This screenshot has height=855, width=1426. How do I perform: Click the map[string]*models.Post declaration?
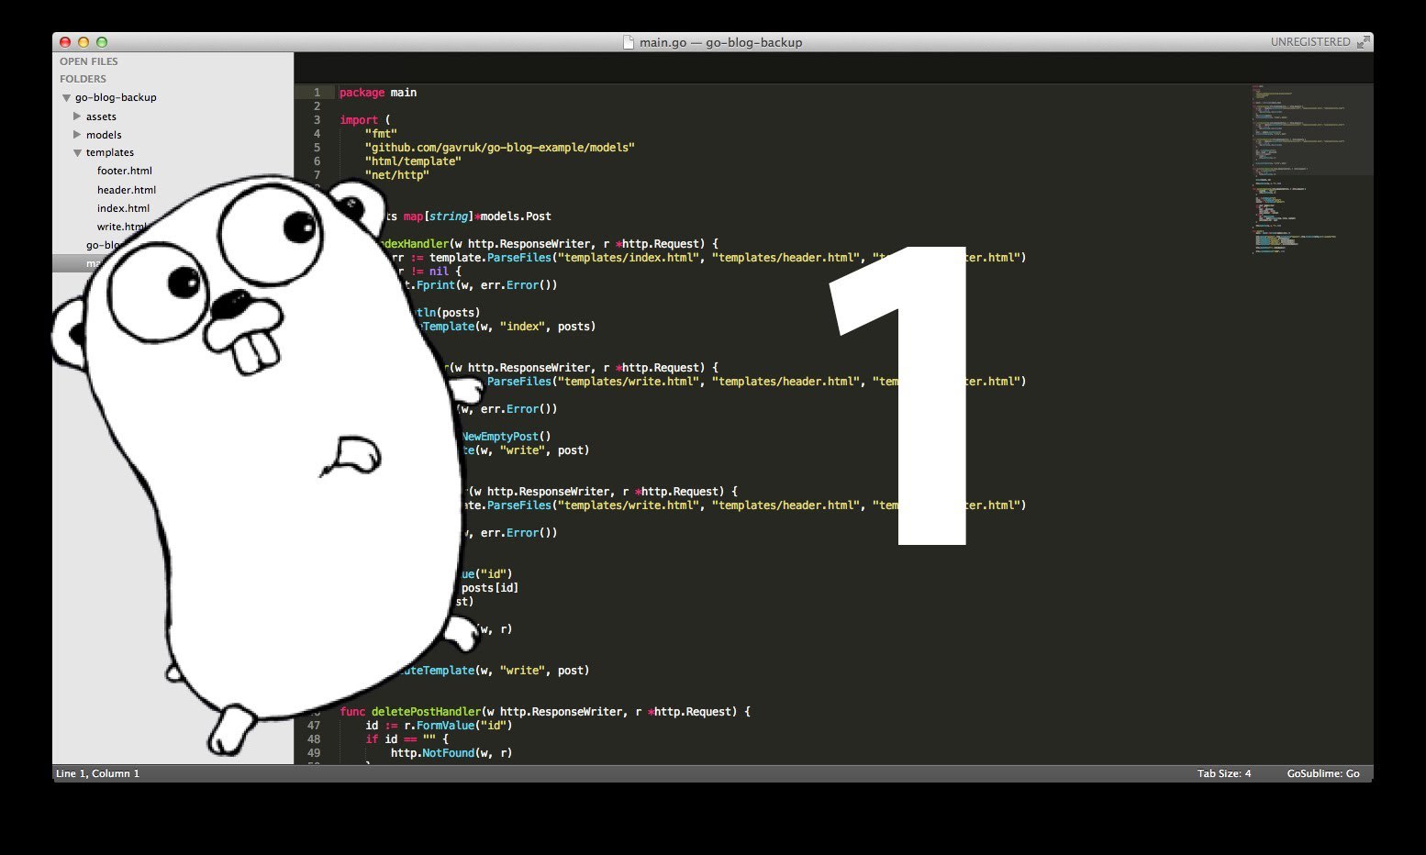pos(477,217)
